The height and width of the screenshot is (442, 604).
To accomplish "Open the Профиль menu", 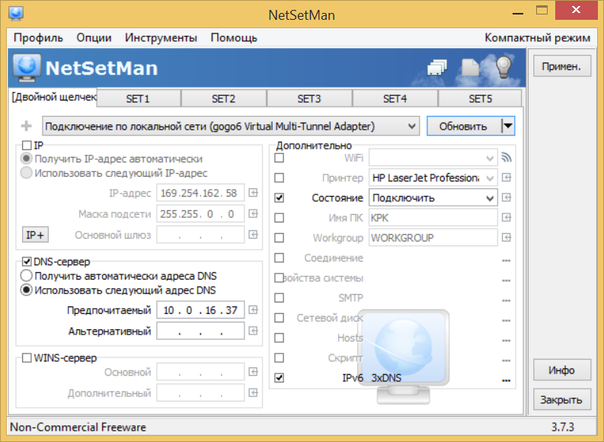I will 38,38.
